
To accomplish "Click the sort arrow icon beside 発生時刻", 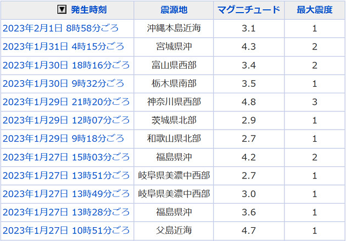I will 62,10.
